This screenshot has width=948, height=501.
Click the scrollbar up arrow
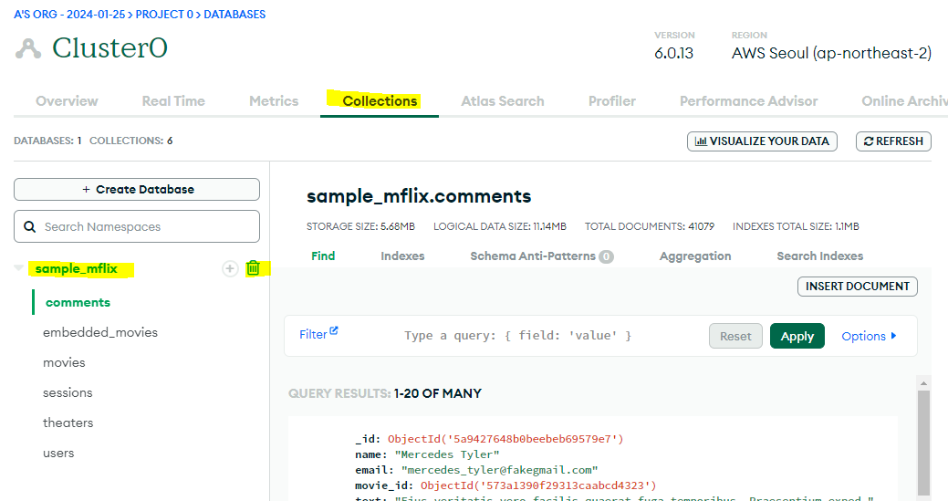[x=923, y=383]
